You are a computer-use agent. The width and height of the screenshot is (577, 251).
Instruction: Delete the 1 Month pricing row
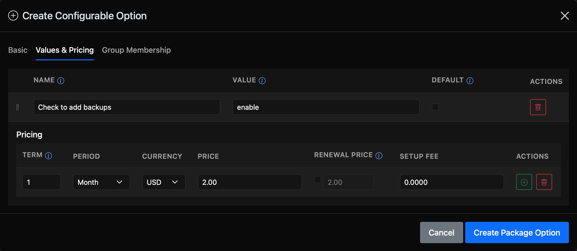pyautogui.click(x=544, y=182)
